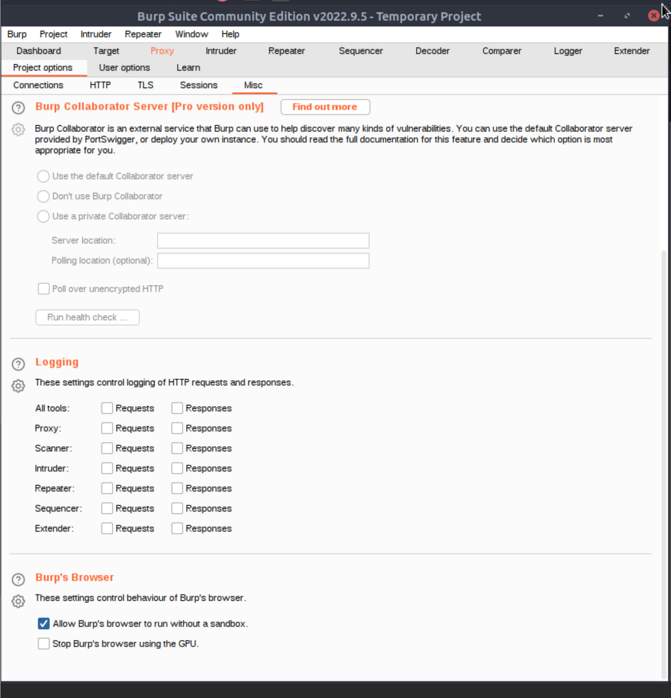Uncheck Allow Burp's browser without sandbox
The image size is (671, 698).
44,623
